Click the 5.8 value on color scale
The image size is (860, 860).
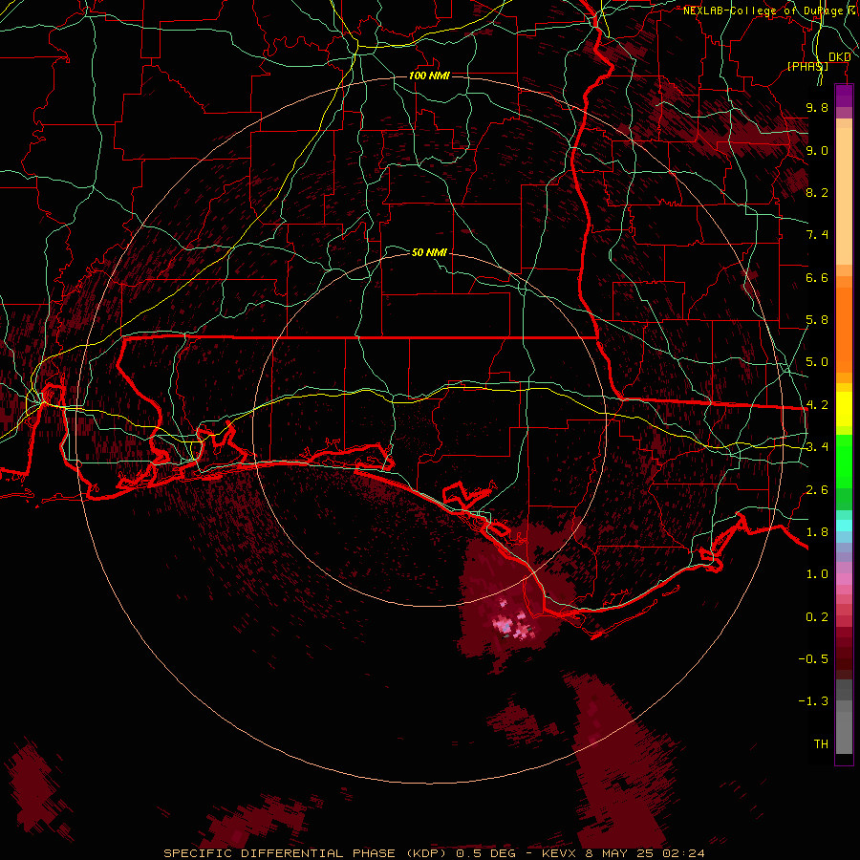tap(817, 320)
